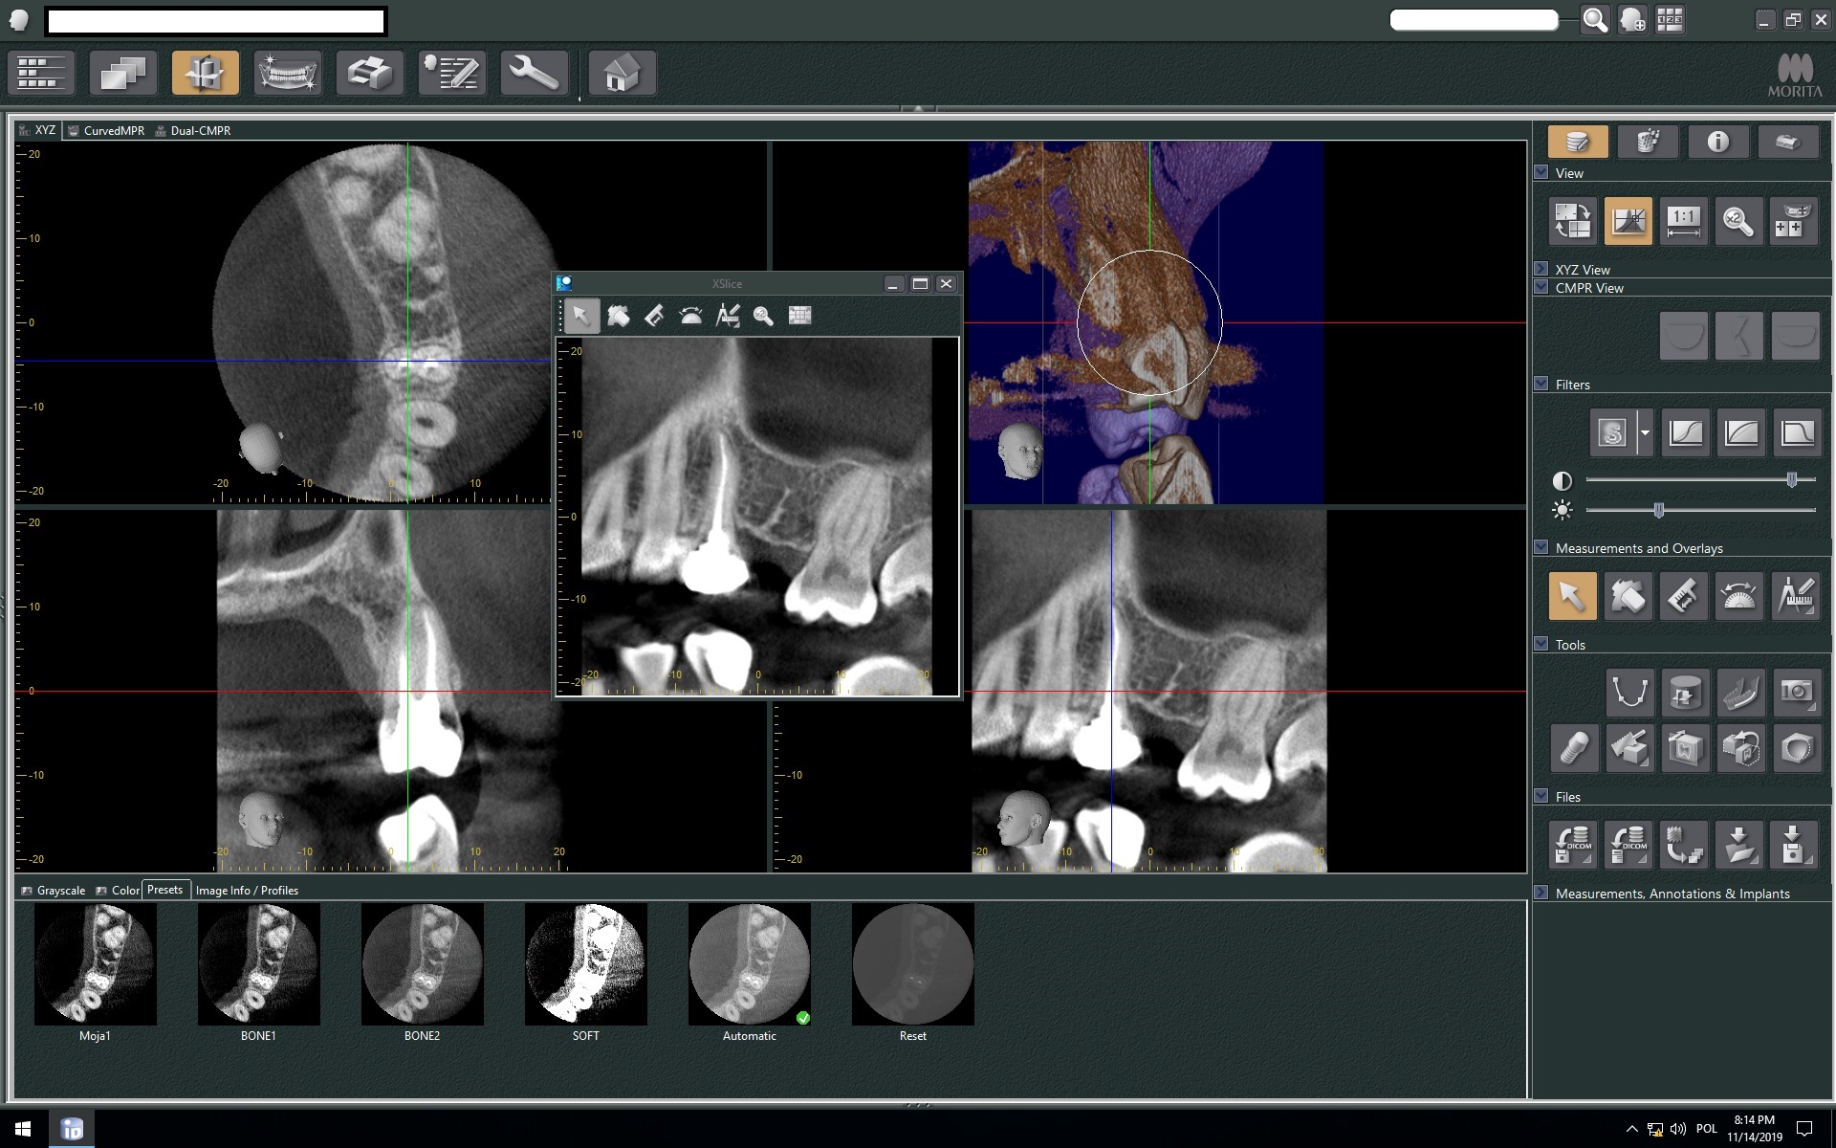Click the home icon in top toolbar

623,73
